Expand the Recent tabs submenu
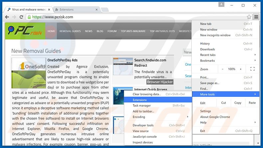 pos(226,55)
